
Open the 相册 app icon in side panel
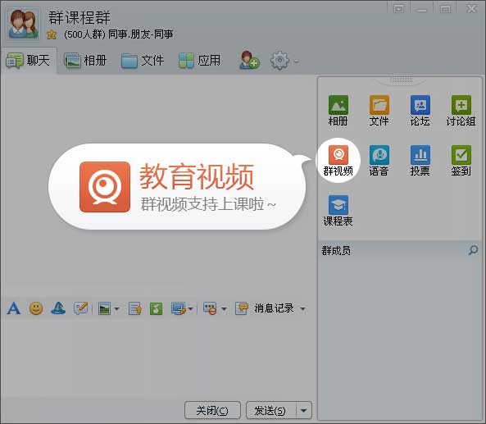tap(338, 111)
